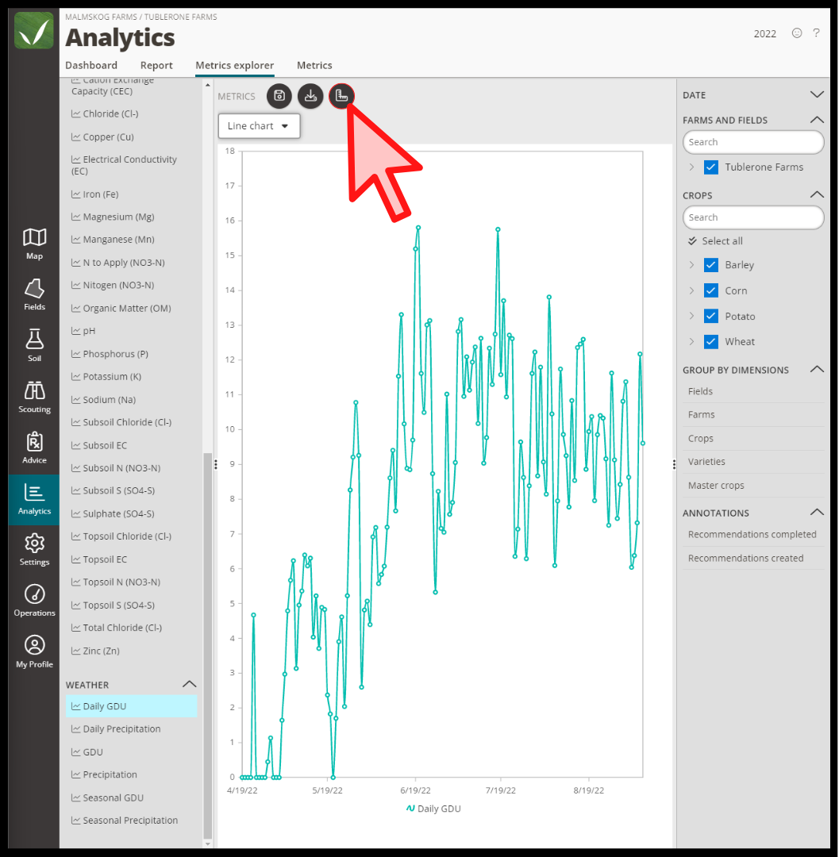Screen dimensions: 839x857
Task: Collapse the ANNOTATIONS section
Action: tap(817, 513)
